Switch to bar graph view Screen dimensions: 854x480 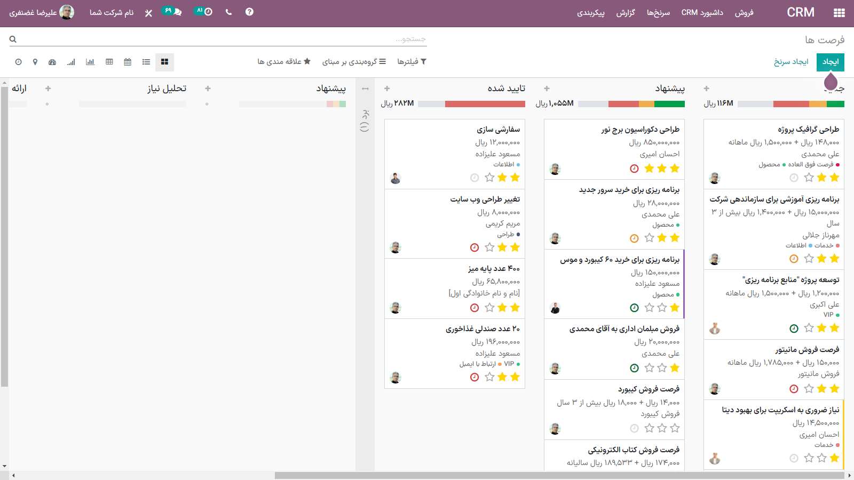point(90,62)
